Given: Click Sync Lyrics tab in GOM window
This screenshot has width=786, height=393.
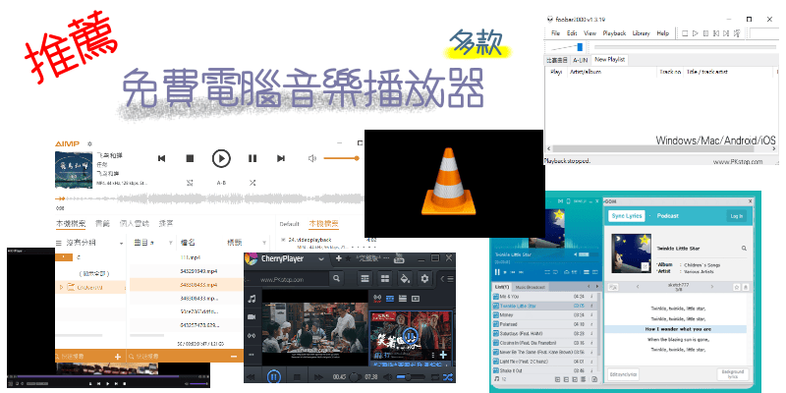Looking at the screenshot, I should [627, 216].
